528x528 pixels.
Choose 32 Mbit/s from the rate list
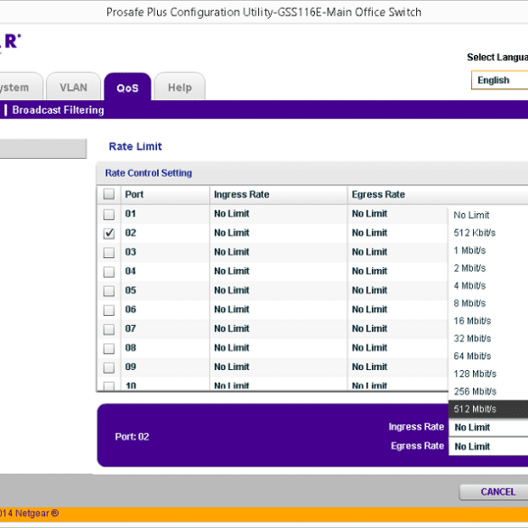tap(488, 338)
